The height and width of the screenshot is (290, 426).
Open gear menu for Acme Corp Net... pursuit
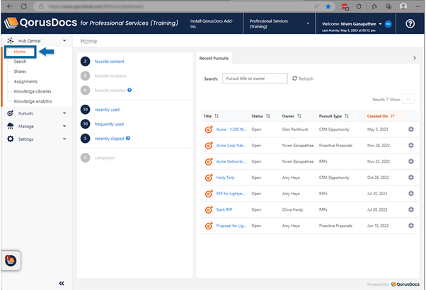[411, 145]
